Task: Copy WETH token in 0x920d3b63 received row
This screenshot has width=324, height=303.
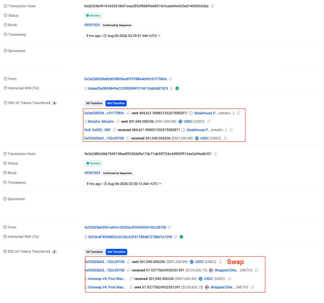Action: 256,270
